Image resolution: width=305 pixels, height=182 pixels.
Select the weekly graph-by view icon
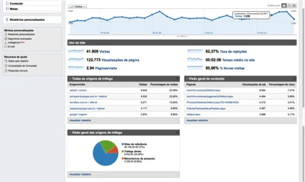[x=289, y=5]
